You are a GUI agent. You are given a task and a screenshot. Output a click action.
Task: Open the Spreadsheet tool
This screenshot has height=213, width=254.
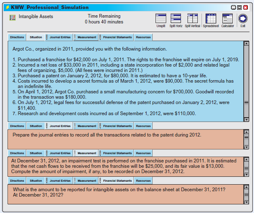click(211, 19)
